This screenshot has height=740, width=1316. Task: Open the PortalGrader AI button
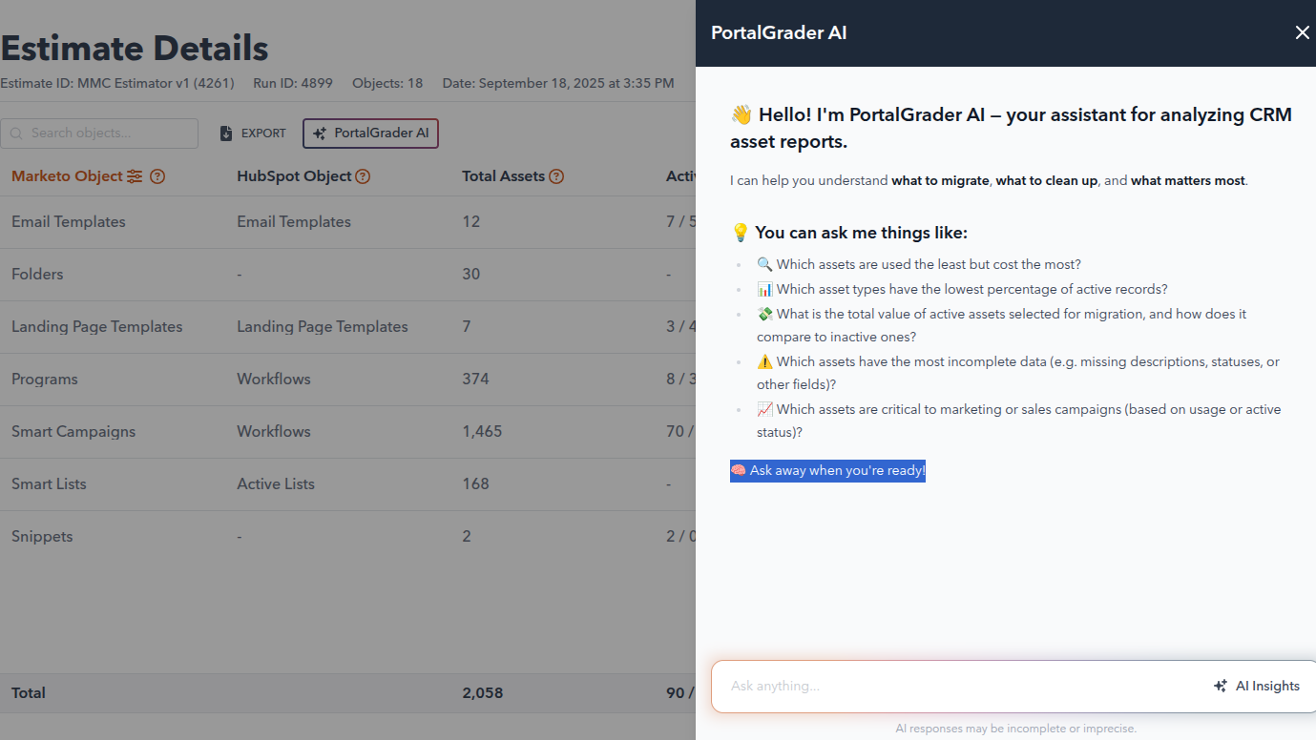(x=370, y=134)
